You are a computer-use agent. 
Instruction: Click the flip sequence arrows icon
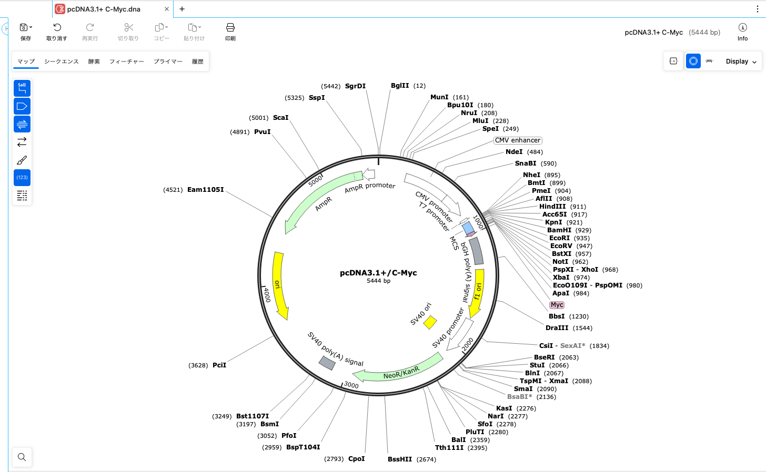coord(22,142)
